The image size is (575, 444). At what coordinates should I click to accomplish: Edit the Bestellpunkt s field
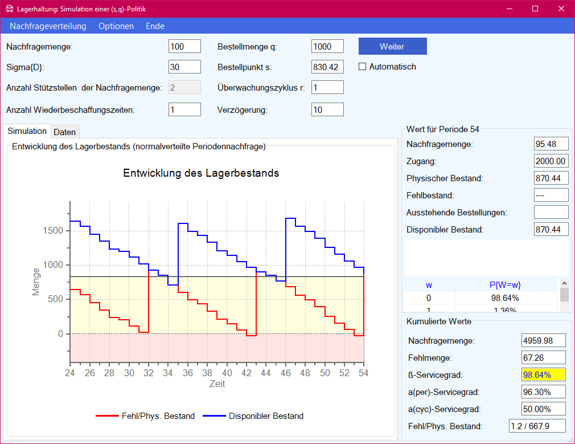coord(327,67)
